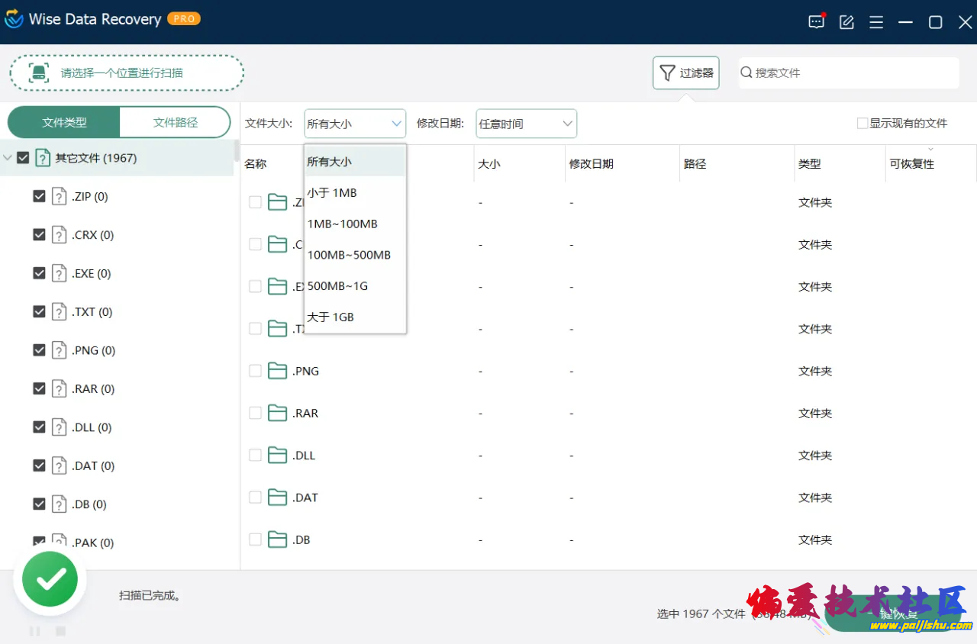Image resolution: width=977 pixels, height=644 pixels.
Task: Click the magnifier icon in search box
Action: (746, 72)
